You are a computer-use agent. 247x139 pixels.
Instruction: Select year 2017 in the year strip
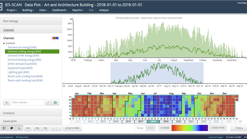[141, 121]
